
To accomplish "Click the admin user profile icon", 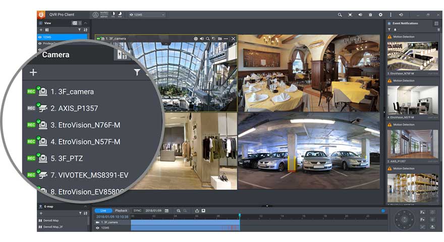I will [96, 15].
